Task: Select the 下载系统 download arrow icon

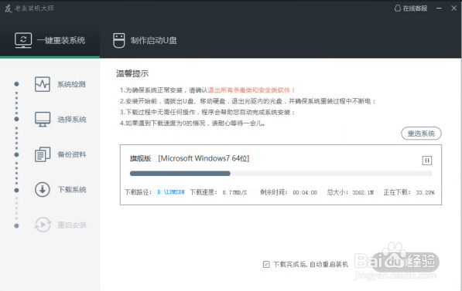Action: [43, 190]
